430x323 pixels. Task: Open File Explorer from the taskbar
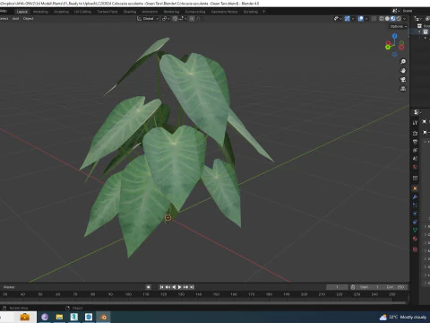click(x=59, y=317)
